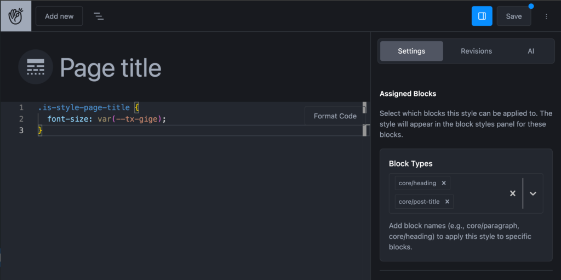Click the Add new button
561x280 pixels.
pos(59,16)
